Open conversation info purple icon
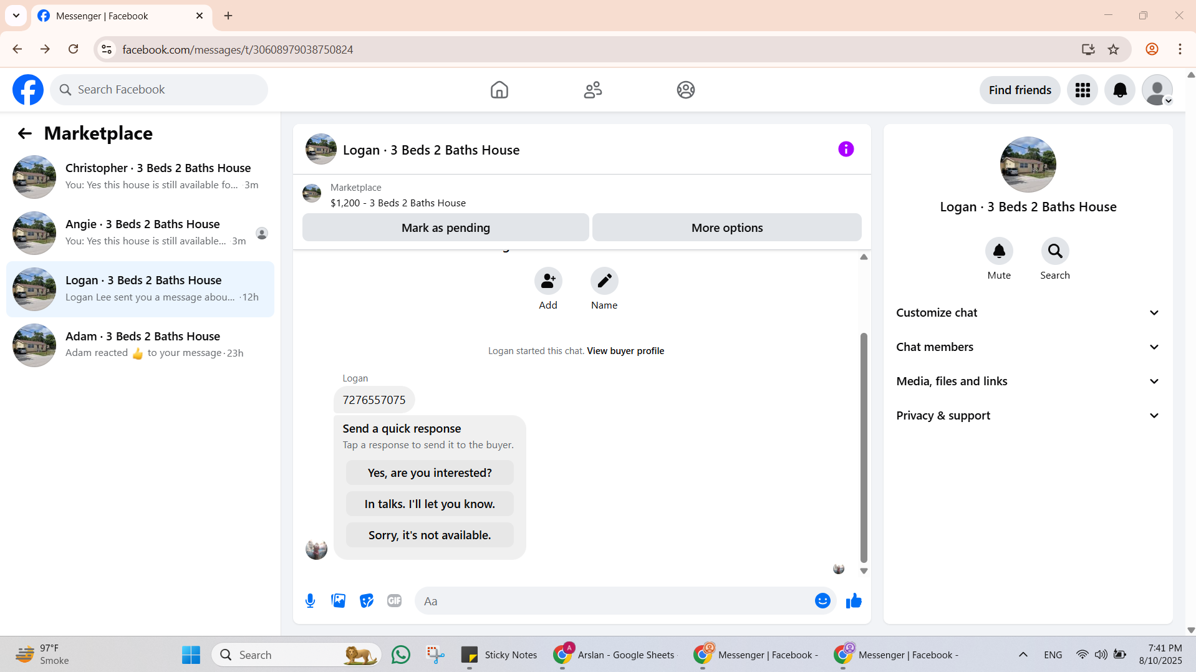Viewport: 1196px width, 672px height. click(x=846, y=149)
